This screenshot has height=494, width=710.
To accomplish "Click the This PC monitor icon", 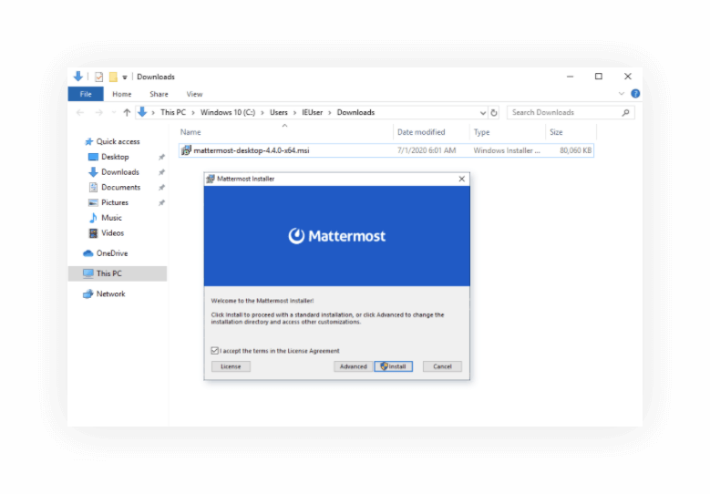I will (x=88, y=273).
